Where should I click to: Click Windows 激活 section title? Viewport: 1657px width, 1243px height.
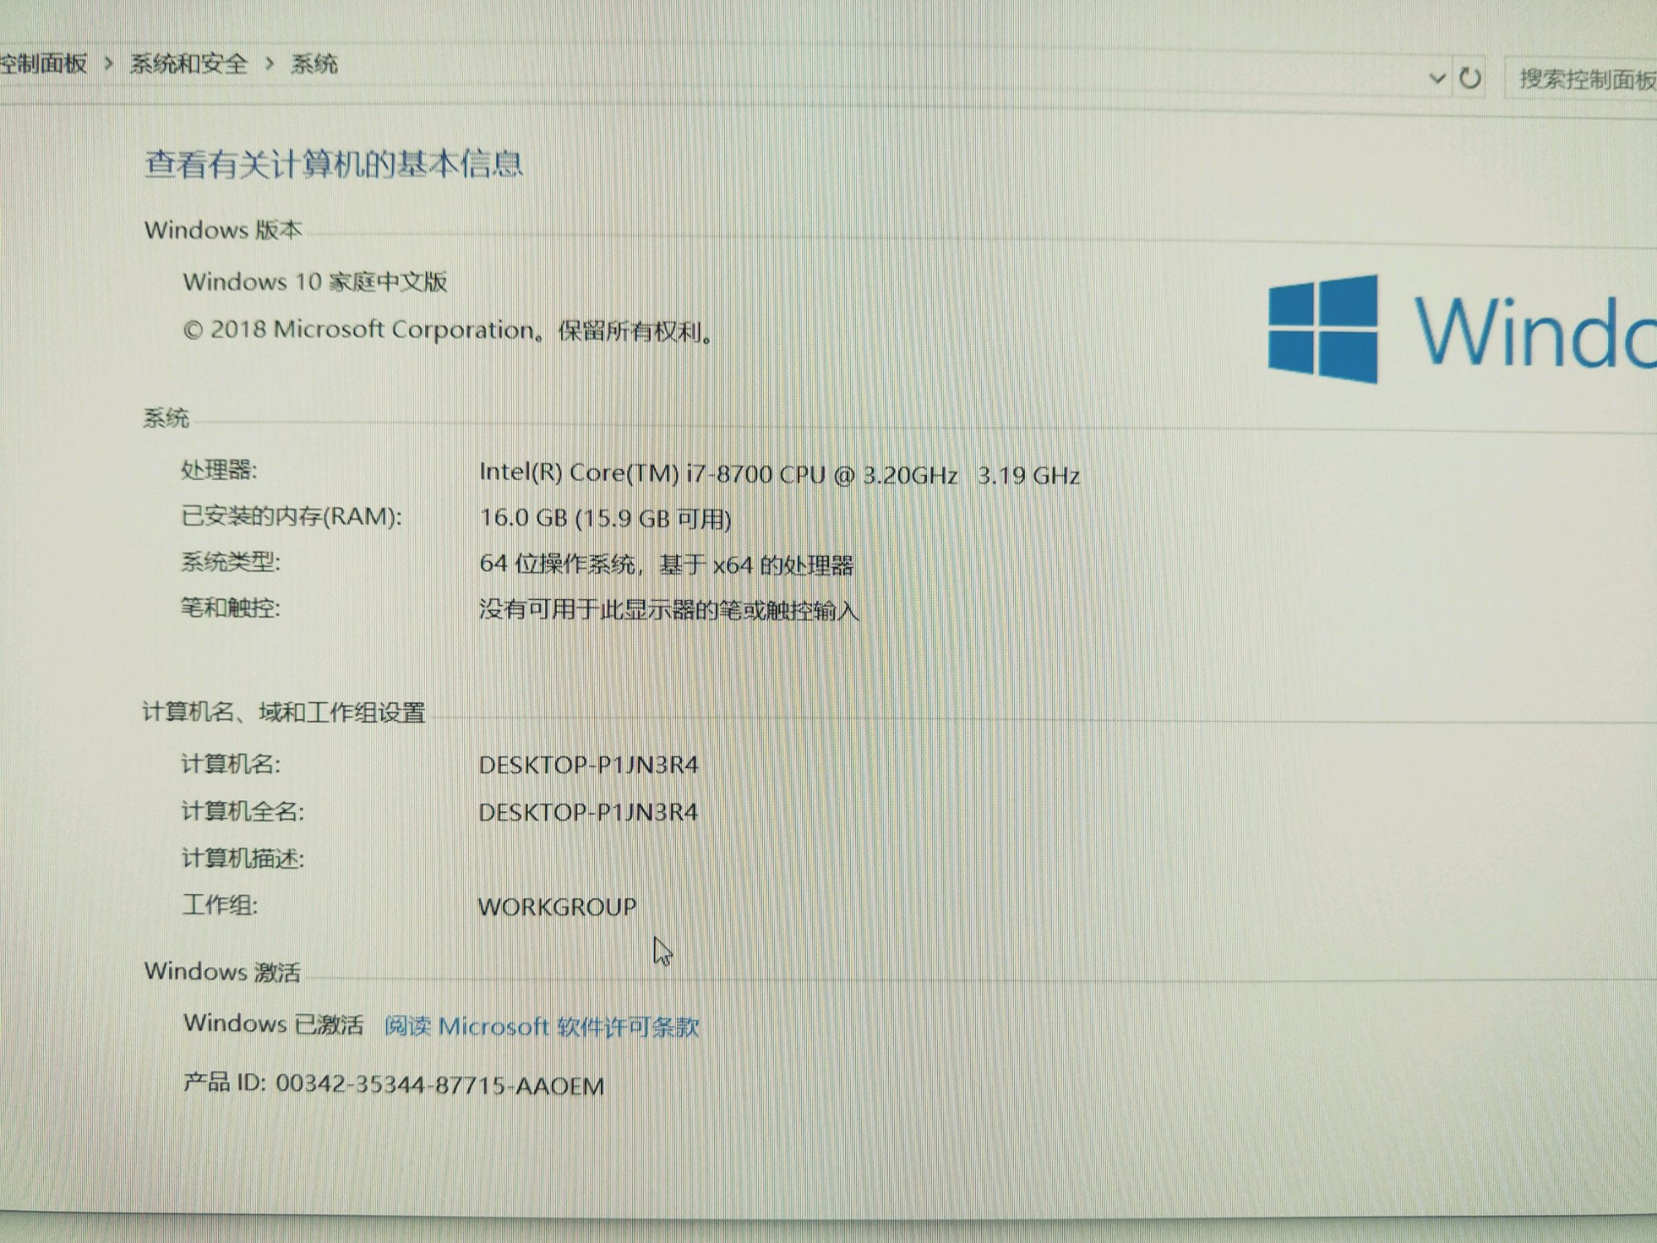(222, 971)
